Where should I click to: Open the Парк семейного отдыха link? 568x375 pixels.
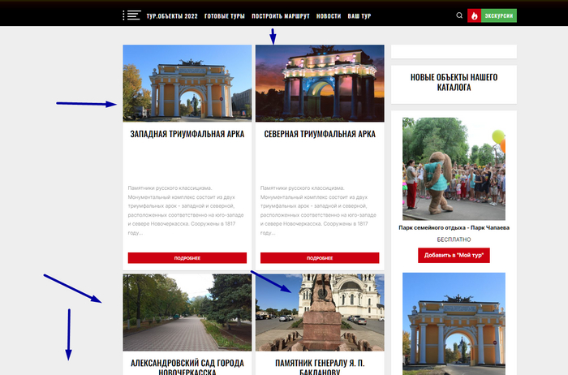454,228
